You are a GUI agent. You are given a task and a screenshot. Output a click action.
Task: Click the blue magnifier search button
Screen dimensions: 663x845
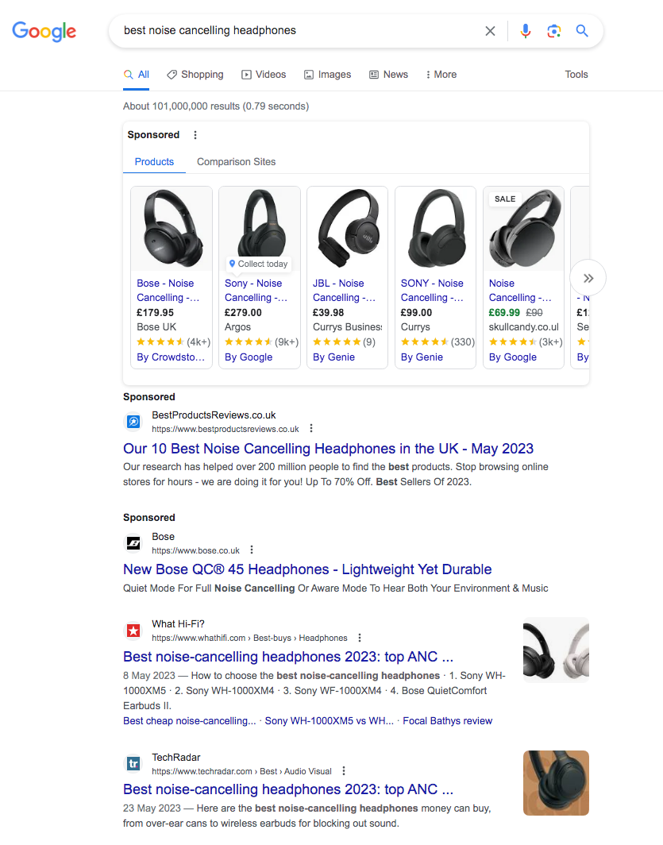(582, 31)
